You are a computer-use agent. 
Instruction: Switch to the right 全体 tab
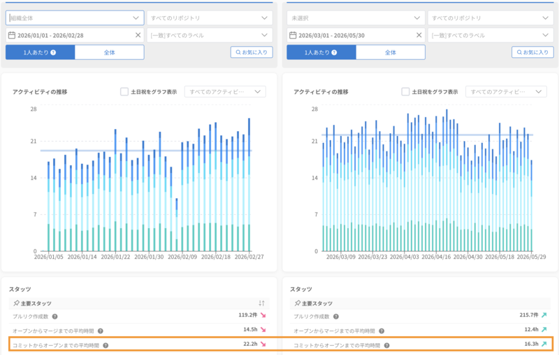coord(391,52)
